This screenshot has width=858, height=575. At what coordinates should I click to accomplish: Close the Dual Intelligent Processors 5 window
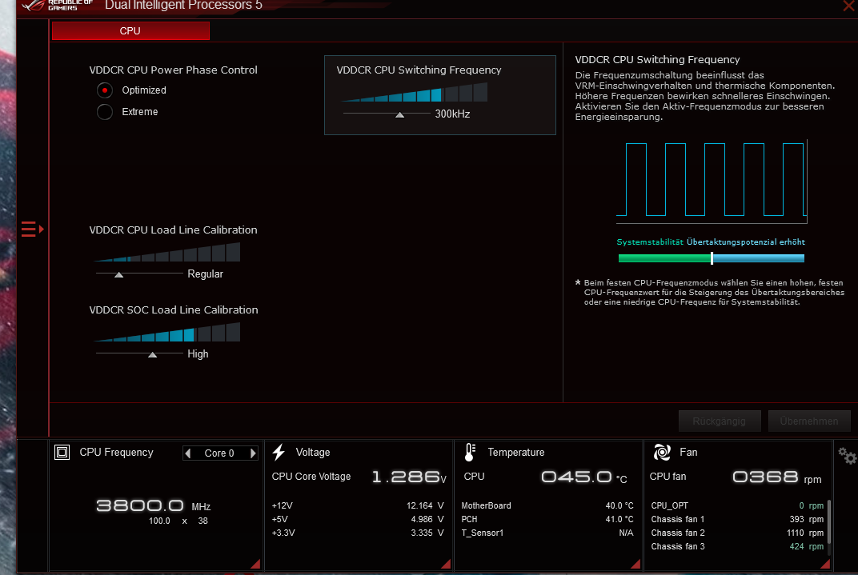point(850,6)
